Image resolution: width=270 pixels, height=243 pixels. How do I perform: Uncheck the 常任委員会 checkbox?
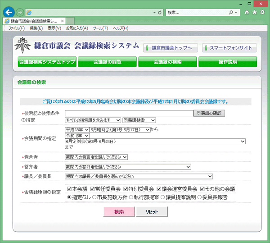click(92, 189)
